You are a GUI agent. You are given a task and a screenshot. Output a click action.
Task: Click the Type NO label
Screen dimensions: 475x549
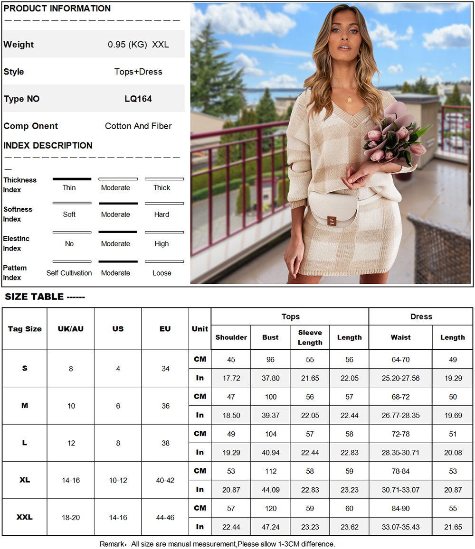click(21, 99)
